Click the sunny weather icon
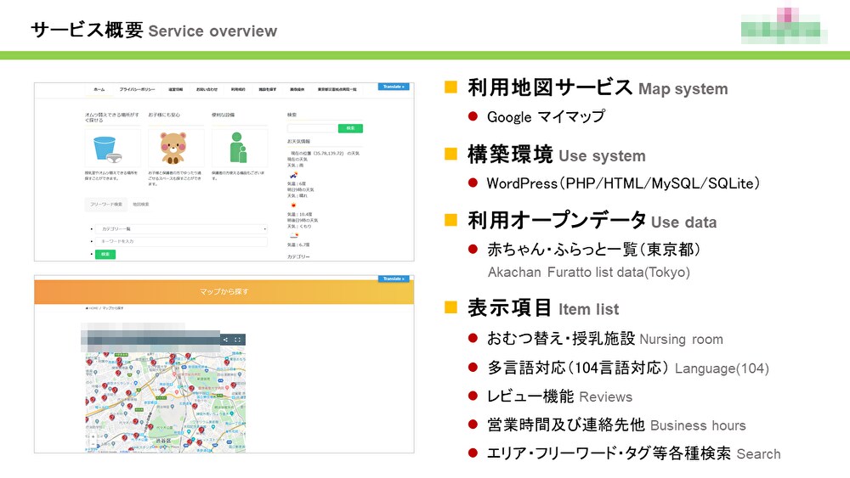850x478 pixels. point(293,205)
